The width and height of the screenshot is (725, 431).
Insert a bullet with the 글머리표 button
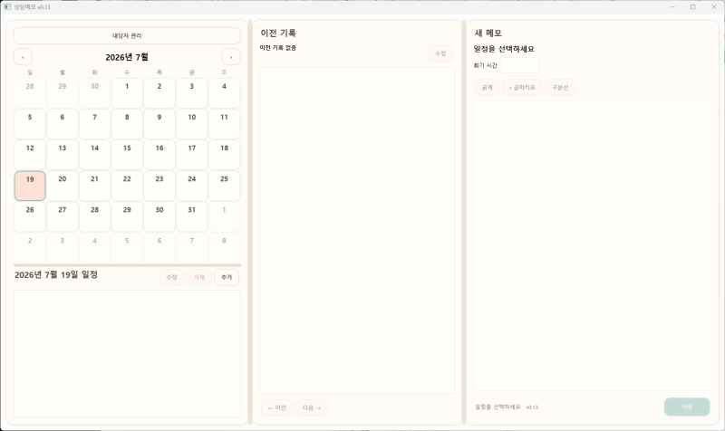[522, 87]
